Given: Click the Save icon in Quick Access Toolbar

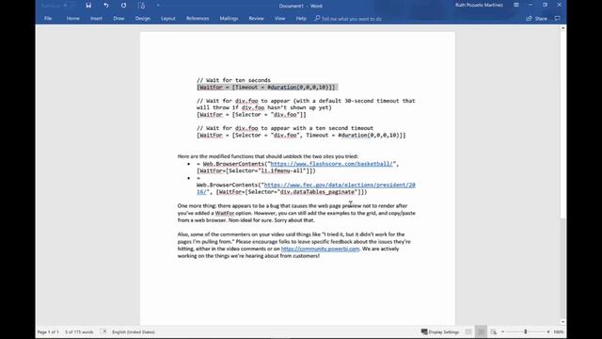Looking at the screenshot, I should [88, 6].
